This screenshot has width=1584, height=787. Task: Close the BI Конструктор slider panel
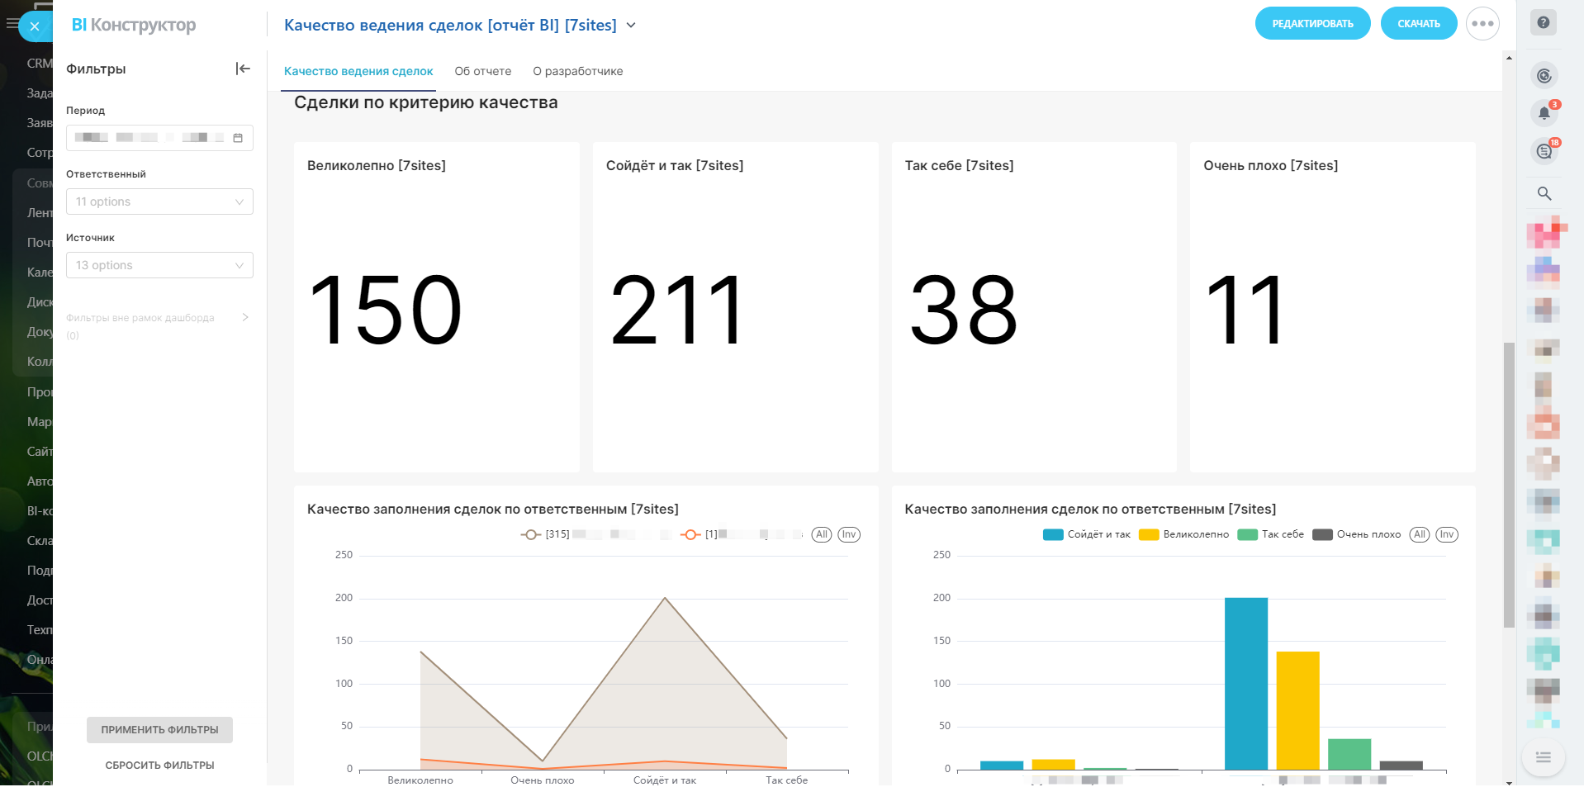[x=35, y=26]
